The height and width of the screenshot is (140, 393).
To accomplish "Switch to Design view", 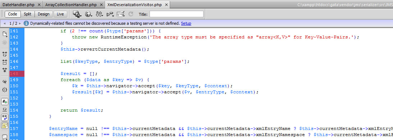I will click(x=44, y=14).
